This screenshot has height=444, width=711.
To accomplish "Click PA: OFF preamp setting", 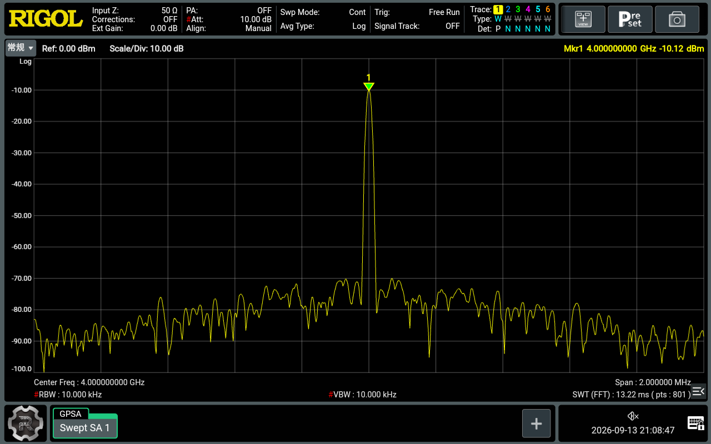I will 229,11.
